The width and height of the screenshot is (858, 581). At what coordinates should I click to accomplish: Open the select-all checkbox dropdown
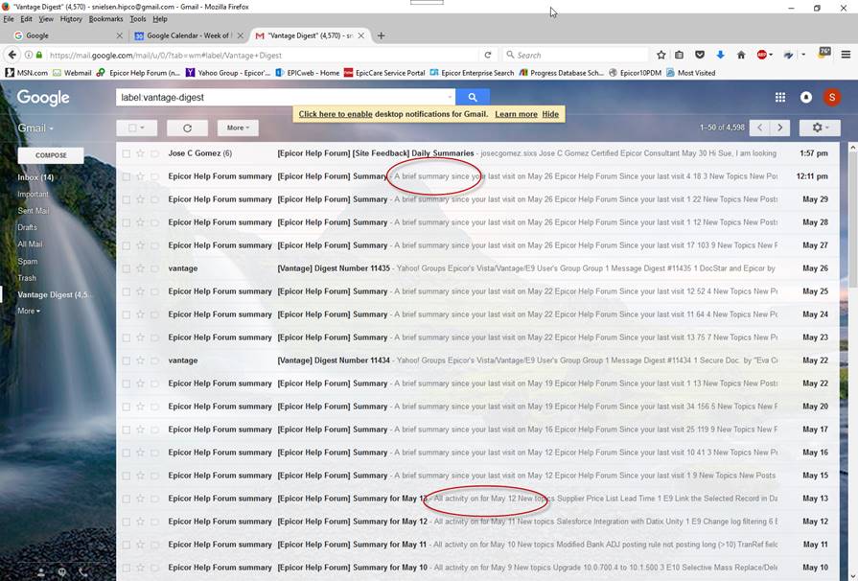[x=137, y=128]
